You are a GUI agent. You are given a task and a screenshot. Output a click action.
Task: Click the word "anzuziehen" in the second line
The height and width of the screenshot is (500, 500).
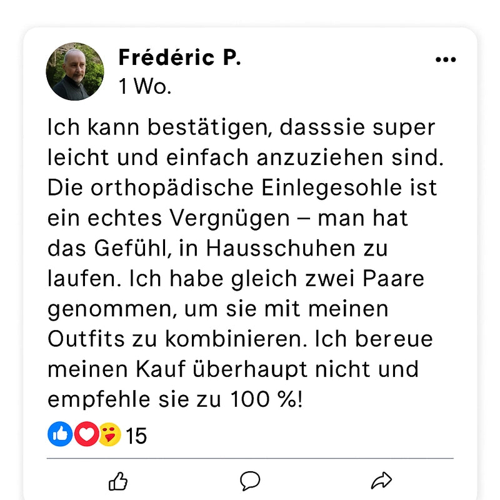pyautogui.click(x=320, y=157)
